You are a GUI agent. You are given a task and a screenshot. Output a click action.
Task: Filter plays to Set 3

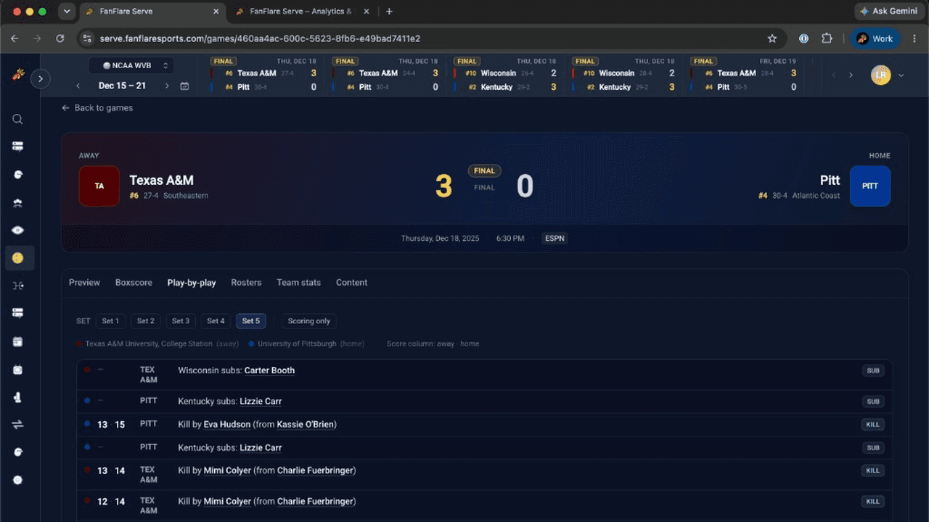(x=181, y=321)
